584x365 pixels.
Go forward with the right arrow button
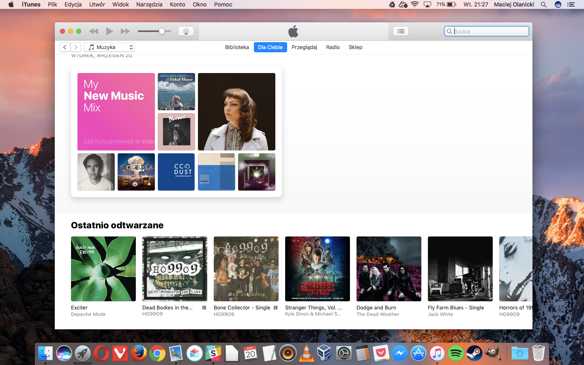pyautogui.click(x=76, y=47)
